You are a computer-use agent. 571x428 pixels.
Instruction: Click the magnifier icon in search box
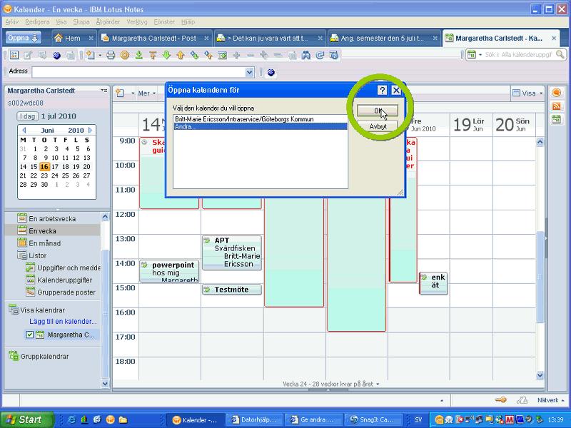pos(560,55)
